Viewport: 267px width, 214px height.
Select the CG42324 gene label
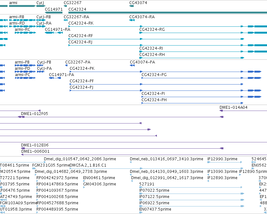coord(77,9)
